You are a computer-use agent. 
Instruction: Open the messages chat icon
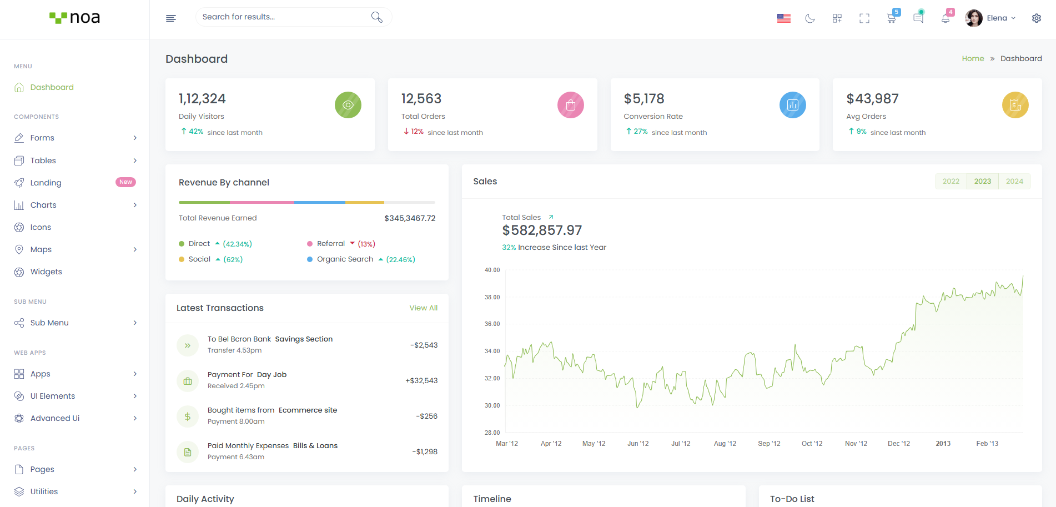pos(918,18)
